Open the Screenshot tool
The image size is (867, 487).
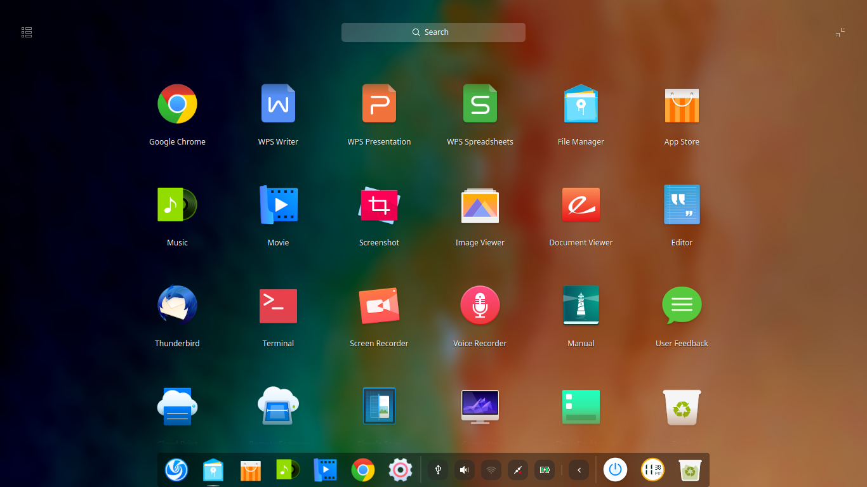(x=379, y=204)
